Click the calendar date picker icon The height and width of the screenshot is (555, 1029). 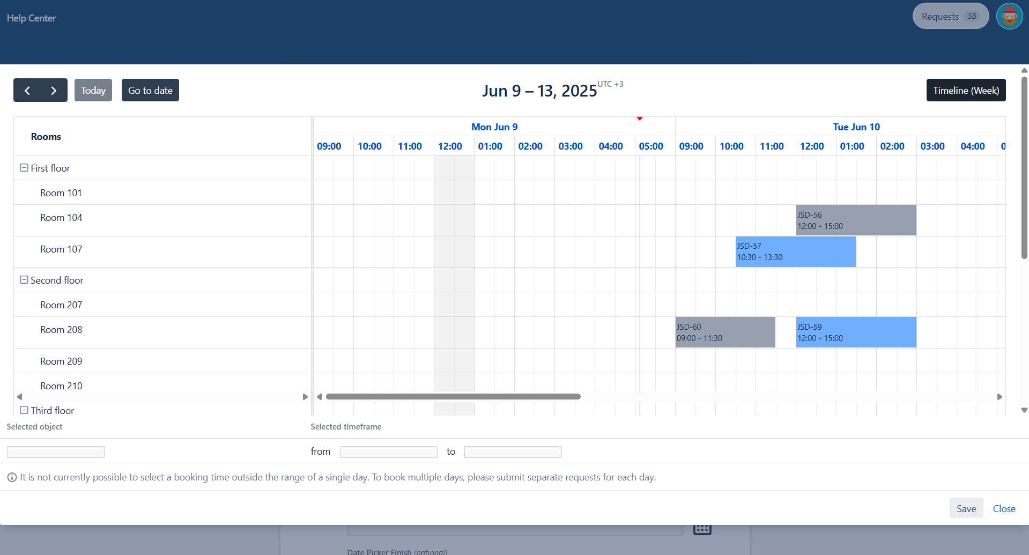(702, 529)
